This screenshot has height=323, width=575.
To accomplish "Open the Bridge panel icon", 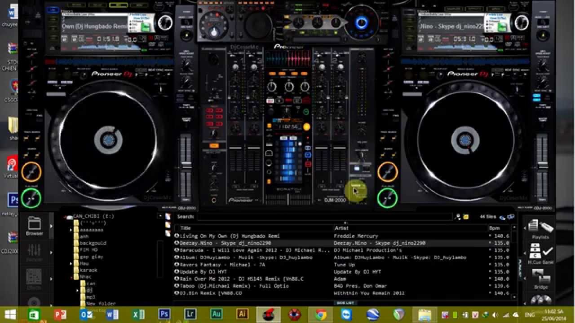I will point(540,279).
